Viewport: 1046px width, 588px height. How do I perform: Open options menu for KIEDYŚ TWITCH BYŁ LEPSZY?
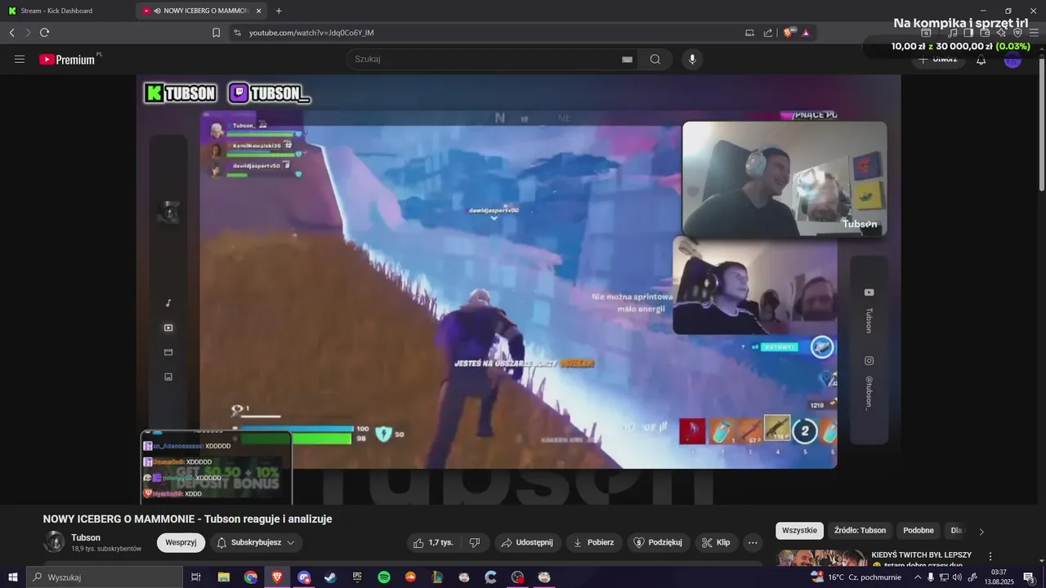click(x=990, y=556)
